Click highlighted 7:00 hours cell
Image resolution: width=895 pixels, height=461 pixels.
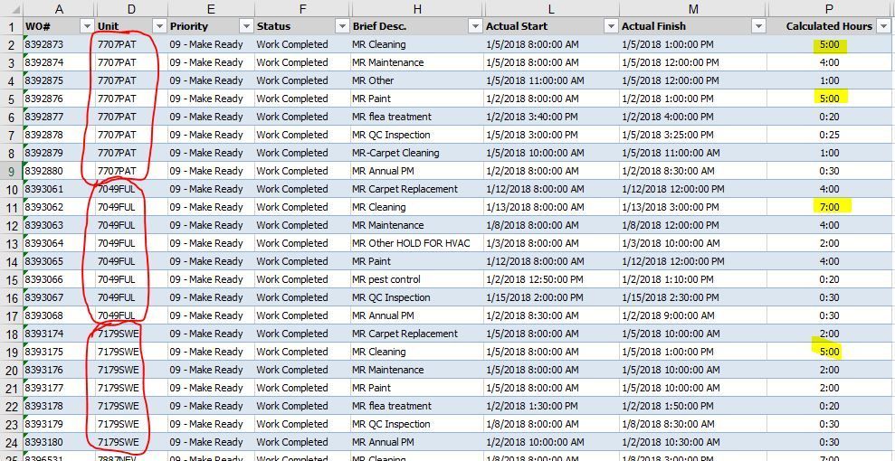[x=829, y=207]
